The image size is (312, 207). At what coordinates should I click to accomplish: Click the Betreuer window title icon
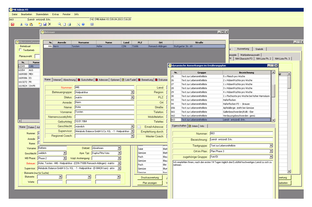(x=42, y=32)
